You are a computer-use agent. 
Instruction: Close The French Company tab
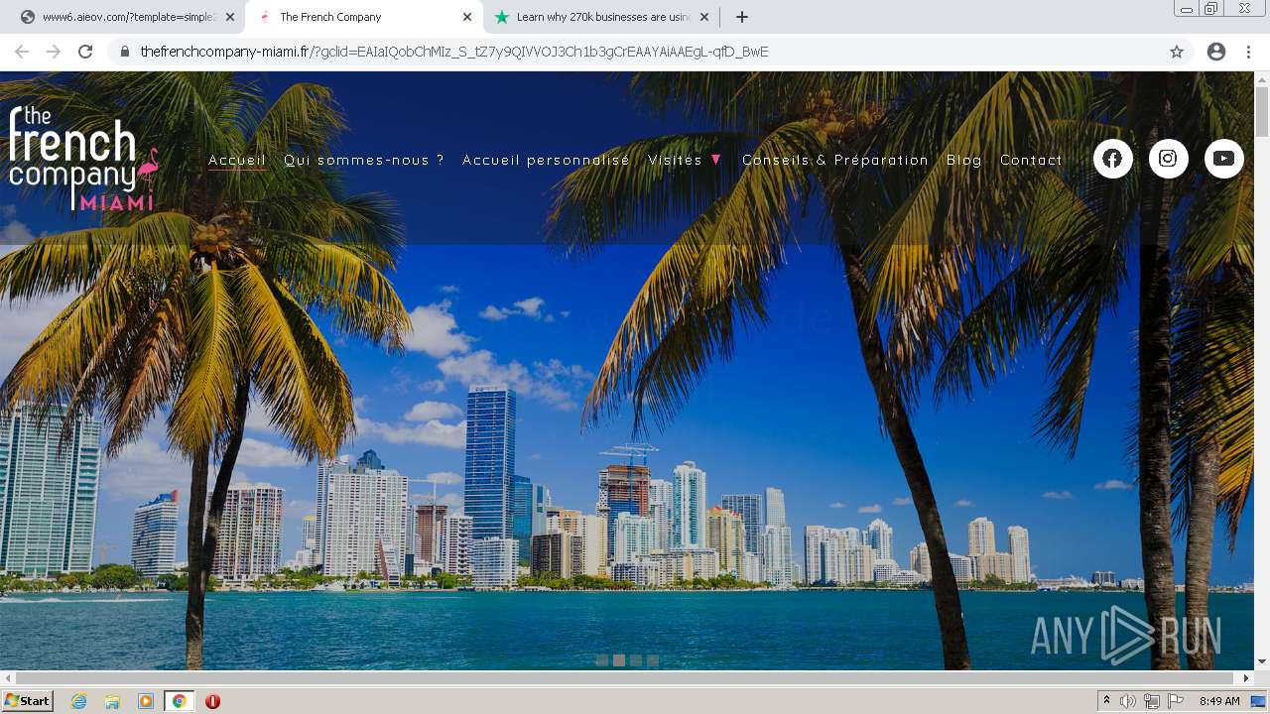click(x=467, y=17)
